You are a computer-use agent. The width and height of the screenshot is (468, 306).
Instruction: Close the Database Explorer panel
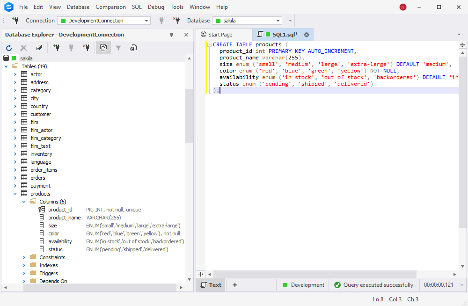(186, 35)
